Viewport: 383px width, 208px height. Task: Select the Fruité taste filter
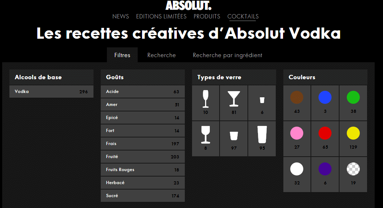142,157
